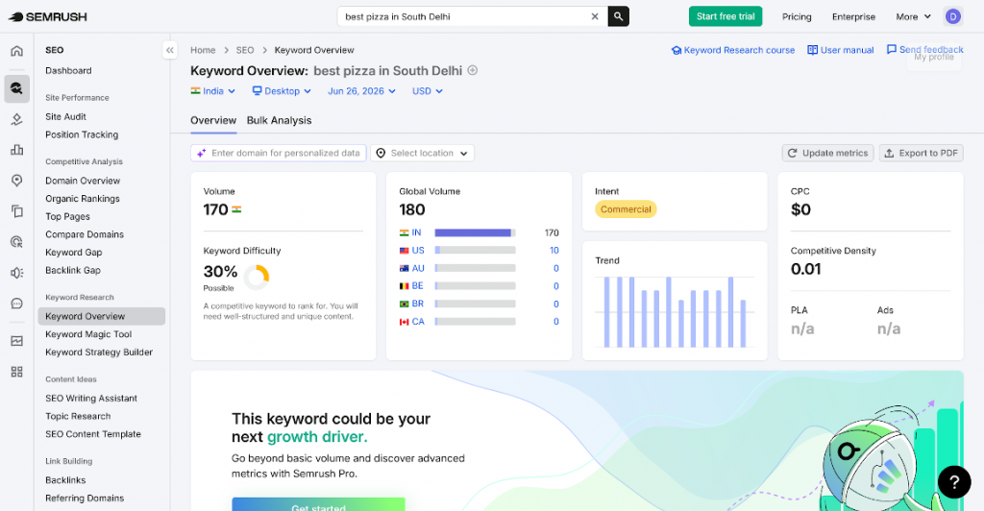Open the apps grid rail icon
Image resolution: width=984 pixels, height=511 pixels.
17,372
